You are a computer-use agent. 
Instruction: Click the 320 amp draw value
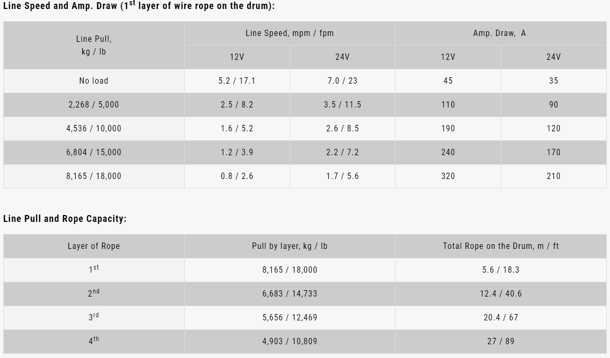click(448, 176)
